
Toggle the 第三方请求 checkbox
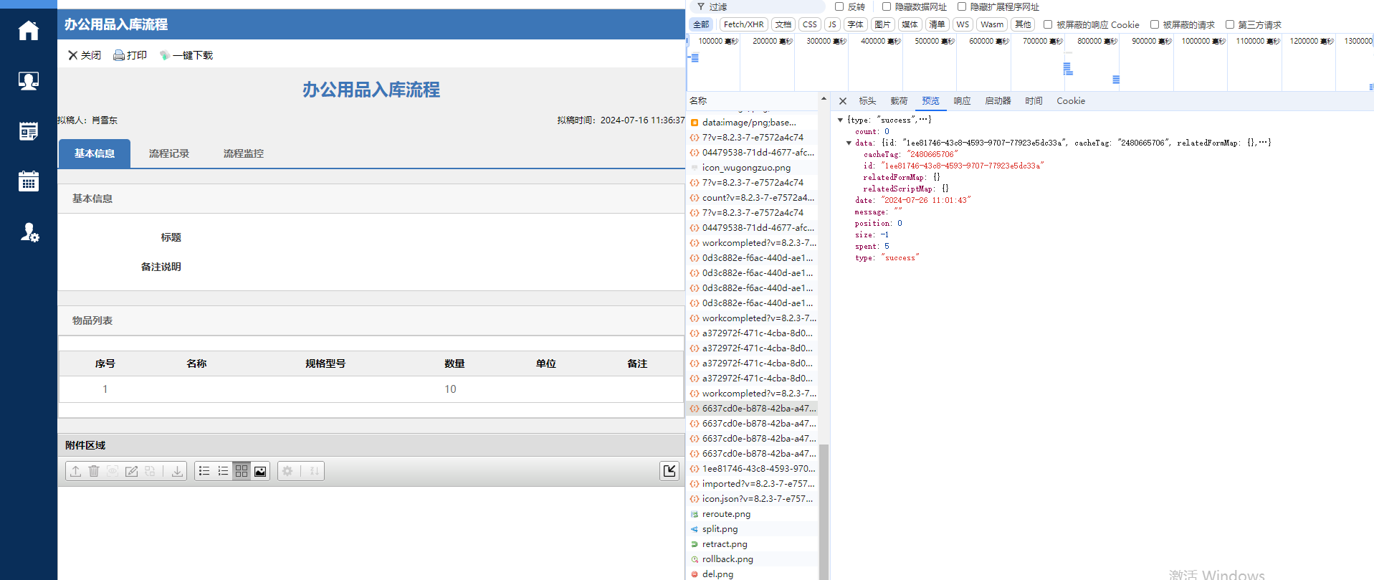(x=1230, y=24)
